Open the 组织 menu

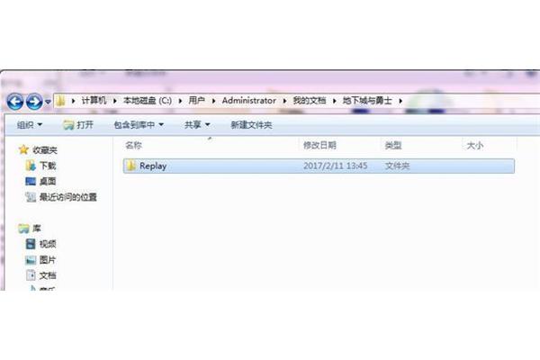tap(30, 125)
